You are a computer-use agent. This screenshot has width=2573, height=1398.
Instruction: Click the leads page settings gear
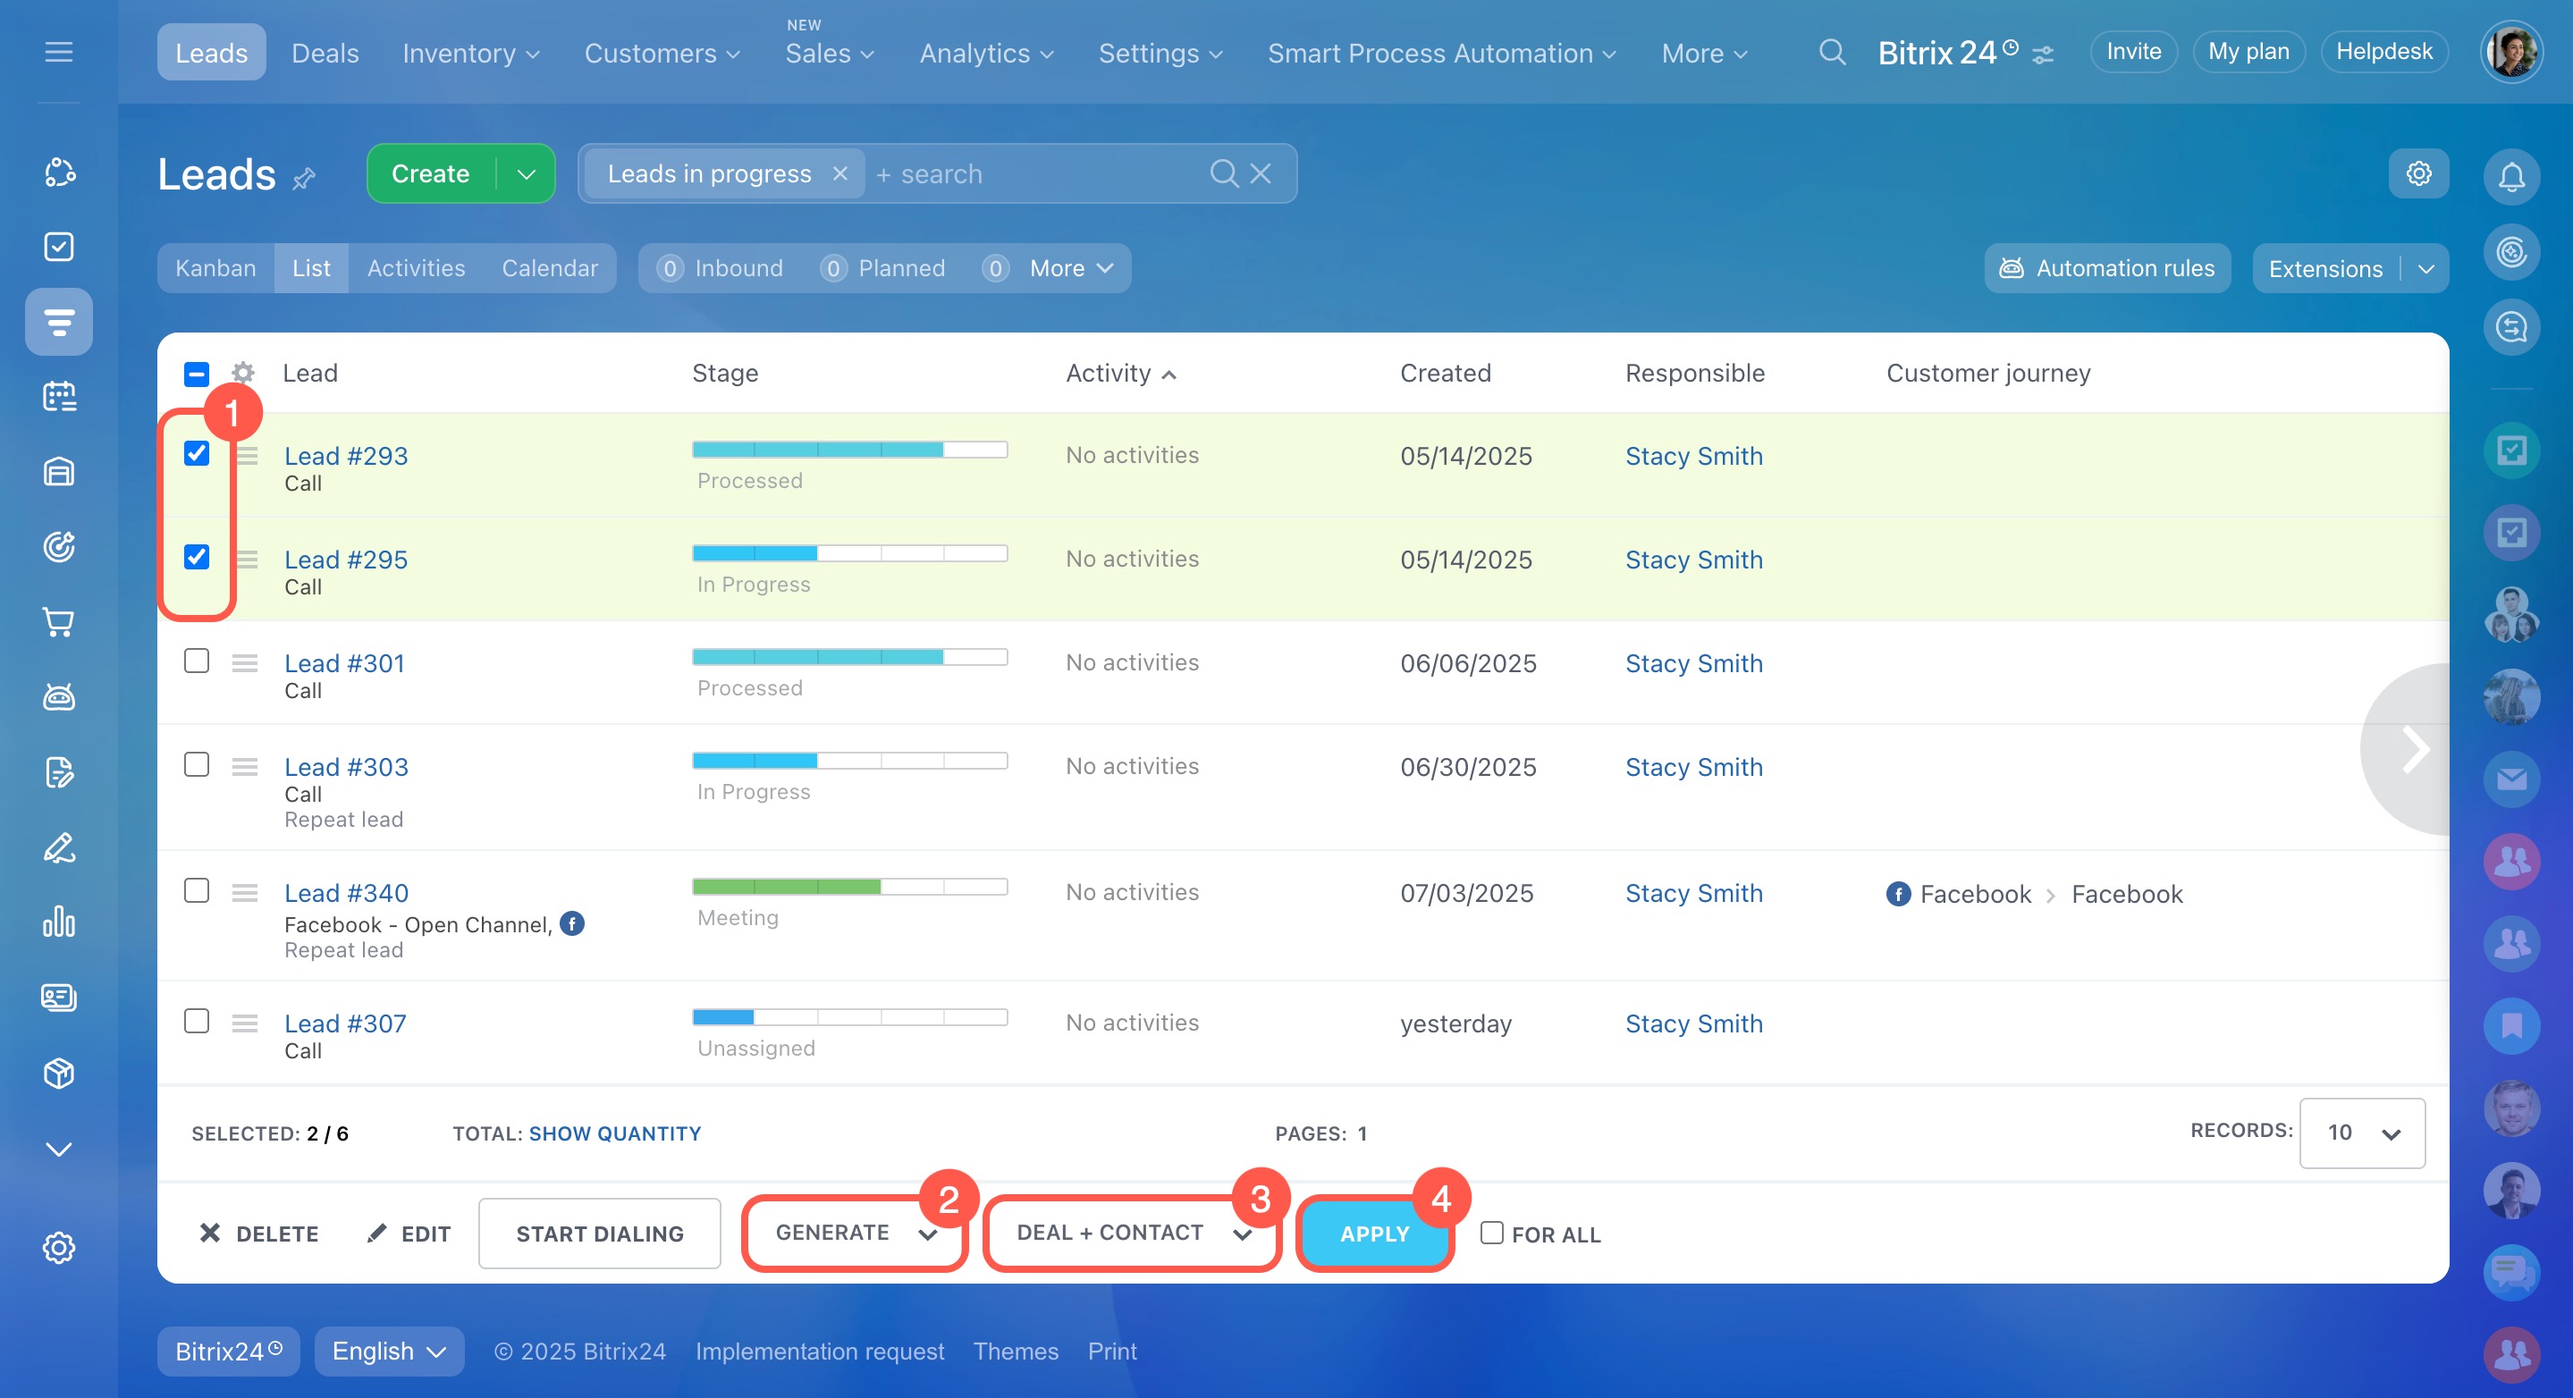coord(2418,173)
